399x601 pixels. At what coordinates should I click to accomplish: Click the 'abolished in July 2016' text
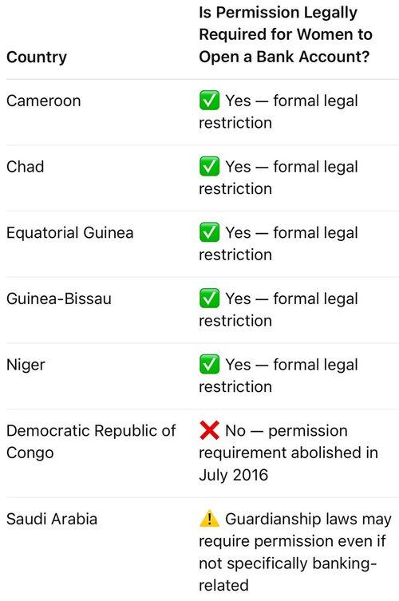(289, 464)
